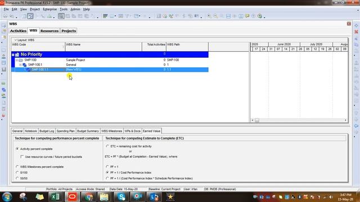This screenshot has height=202, width=360.
Task: Open Excel from the Windows taskbar
Action: point(55,197)
